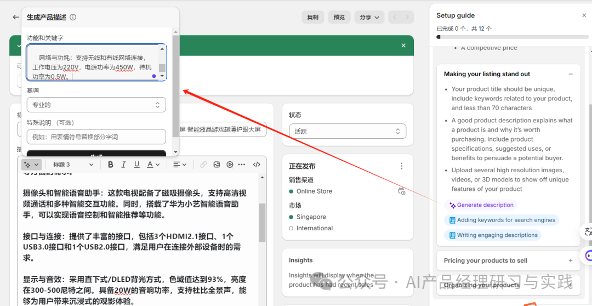Screen dimensions: 592x306
Task: Click the insert video icon in toolbar
Action: (230, 165)
